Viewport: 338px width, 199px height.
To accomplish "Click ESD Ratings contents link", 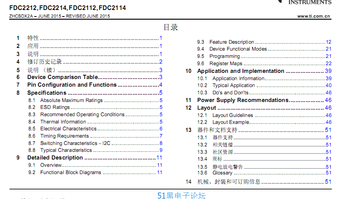I will point(55,107).
